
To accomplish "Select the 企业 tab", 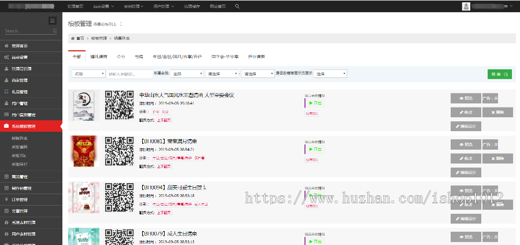I will (x=121, y=57).
